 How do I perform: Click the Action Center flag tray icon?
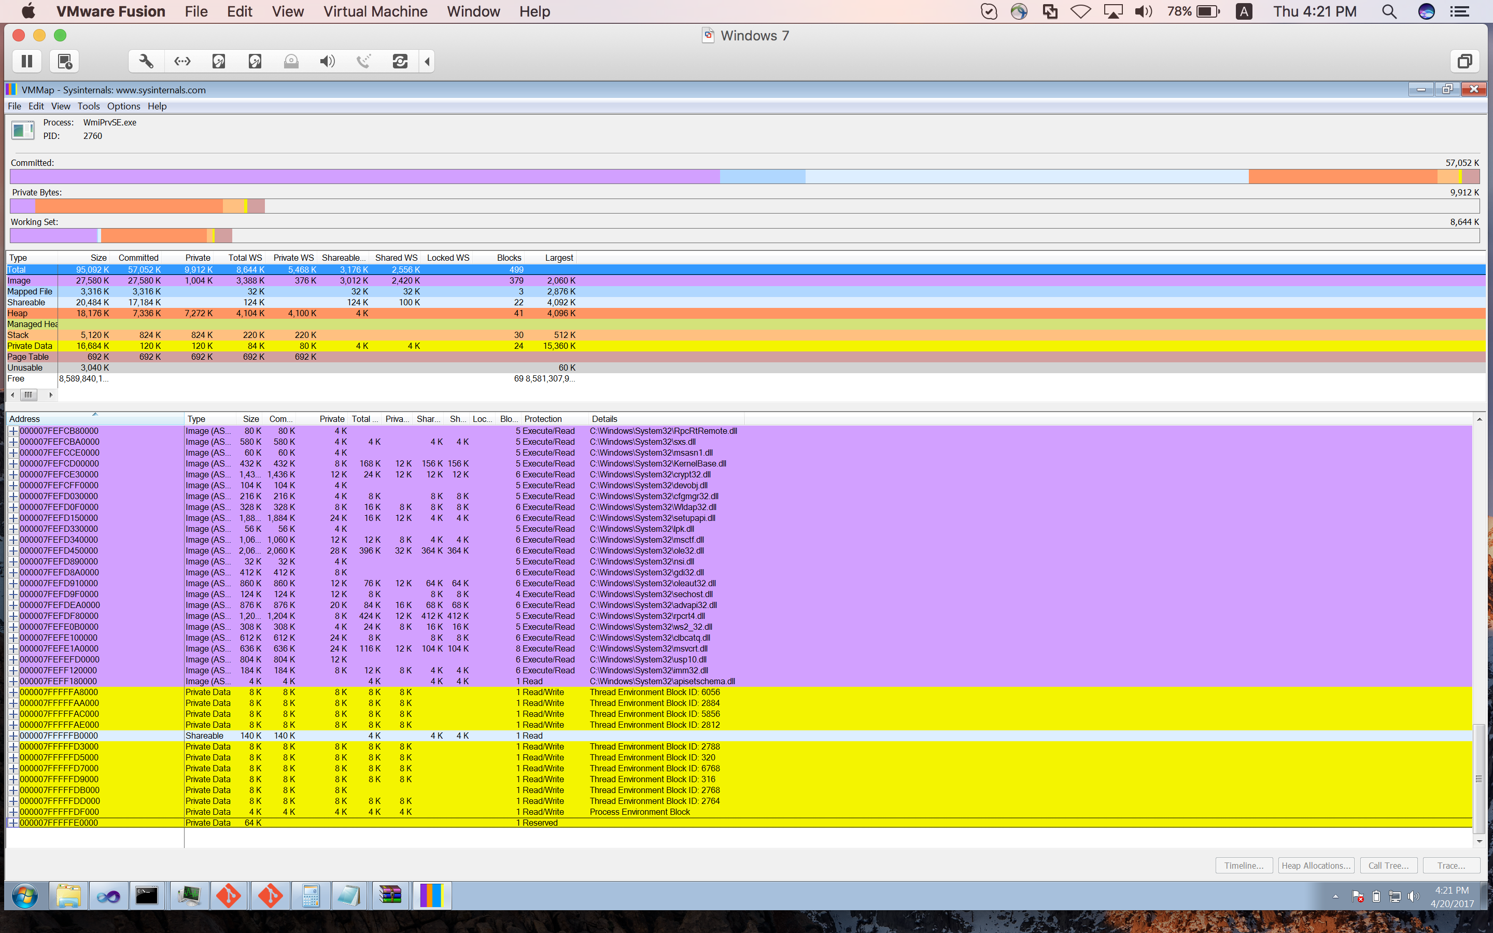pyautogui.click(x=1357, y=897)
